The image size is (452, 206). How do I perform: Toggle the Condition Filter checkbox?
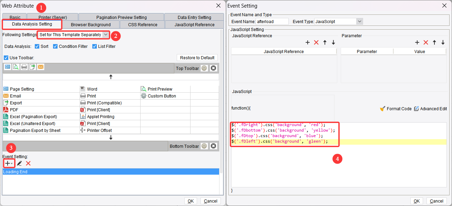55,46
